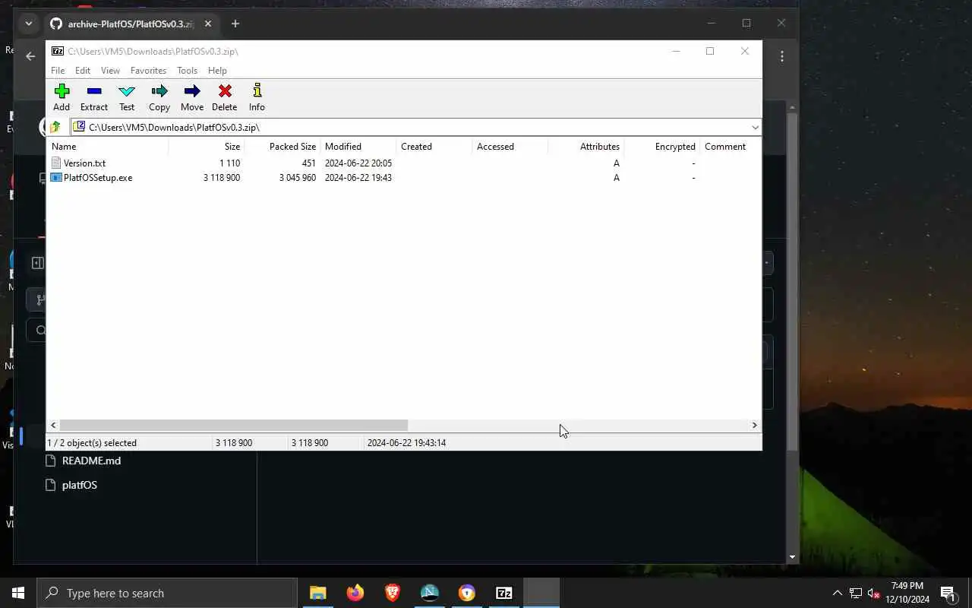Viewport: 972px width, 608px height.
Task: Open the Tools menu
Action: click(187, 70)
